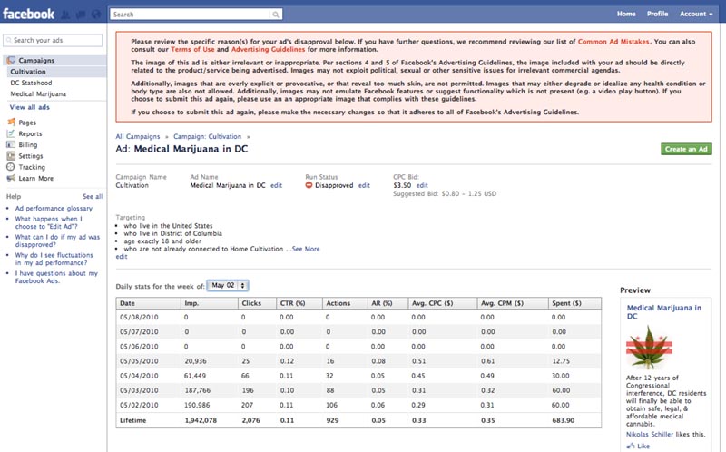Open Pages in sidebar
Screen dimensions: 726x452
click(27, 123)
